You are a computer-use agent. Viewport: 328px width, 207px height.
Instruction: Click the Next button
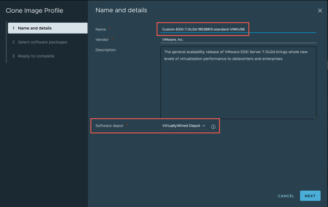310,196
